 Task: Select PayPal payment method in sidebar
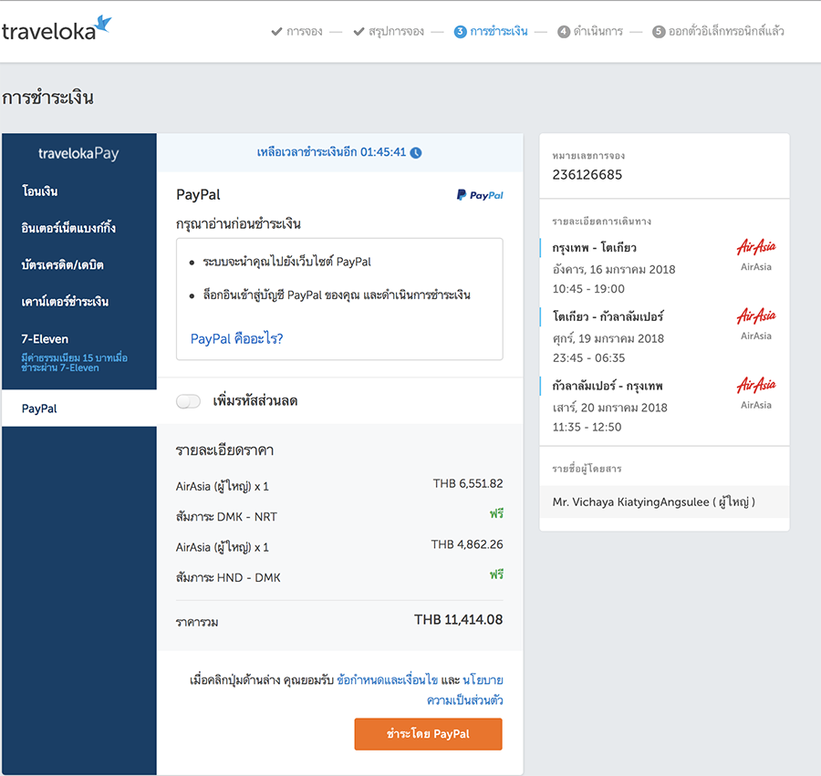click(x=79, y=409)
